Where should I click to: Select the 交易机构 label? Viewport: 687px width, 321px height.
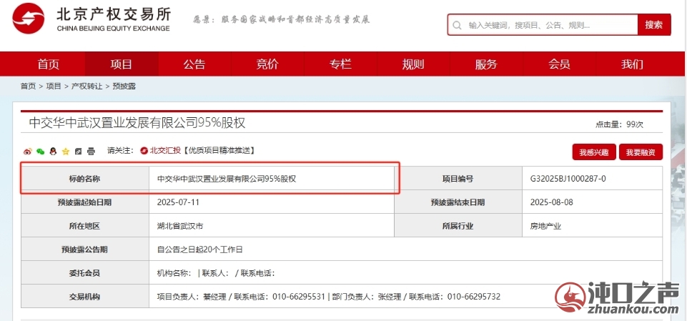[x=84, y=297]
